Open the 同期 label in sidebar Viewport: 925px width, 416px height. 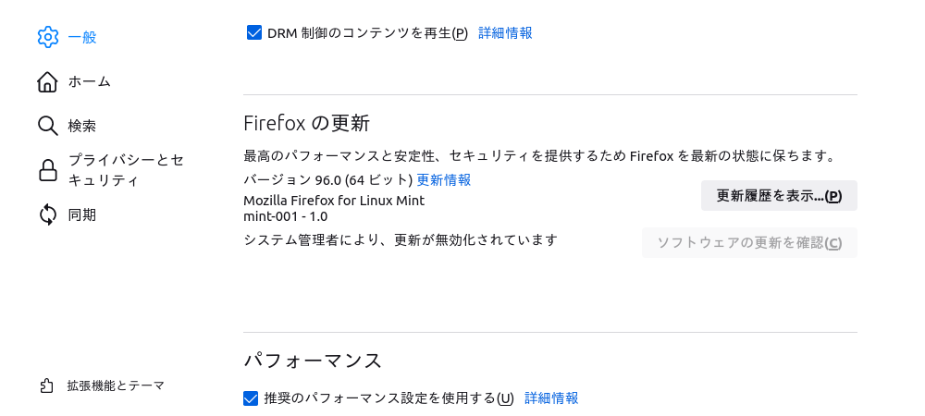(x=82, y=215)
